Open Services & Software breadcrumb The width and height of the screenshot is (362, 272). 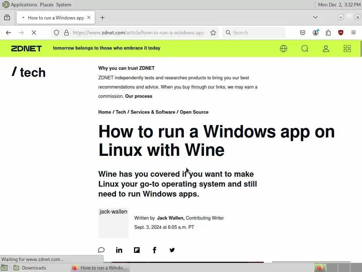153,112
